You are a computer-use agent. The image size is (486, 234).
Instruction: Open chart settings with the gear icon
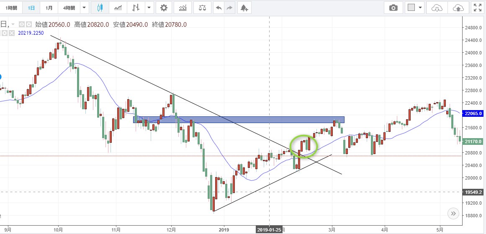coord(164,8)
